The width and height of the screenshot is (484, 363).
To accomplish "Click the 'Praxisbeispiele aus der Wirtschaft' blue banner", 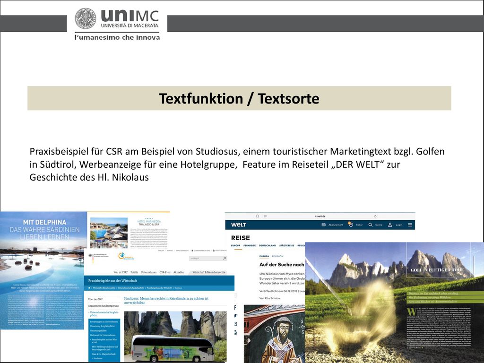I will [159, 281].
